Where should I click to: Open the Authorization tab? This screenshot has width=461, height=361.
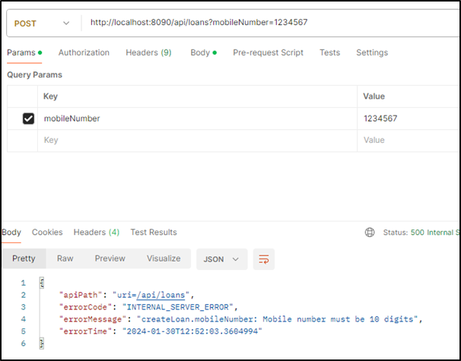(x=84, y=52)
